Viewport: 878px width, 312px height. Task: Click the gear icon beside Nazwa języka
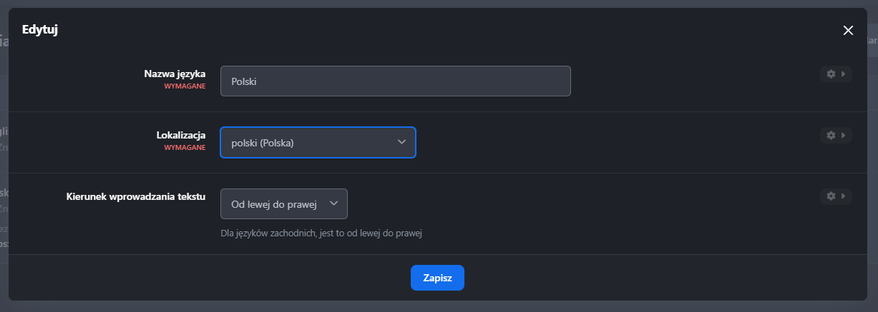pyautogui.click(x=830, y=74)
